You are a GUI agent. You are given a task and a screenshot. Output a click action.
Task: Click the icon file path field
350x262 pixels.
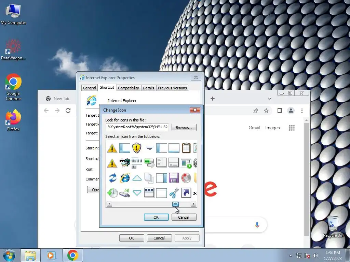[x=137, y=127]
